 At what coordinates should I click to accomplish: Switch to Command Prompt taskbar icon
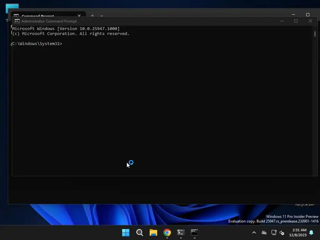point(194,232)
